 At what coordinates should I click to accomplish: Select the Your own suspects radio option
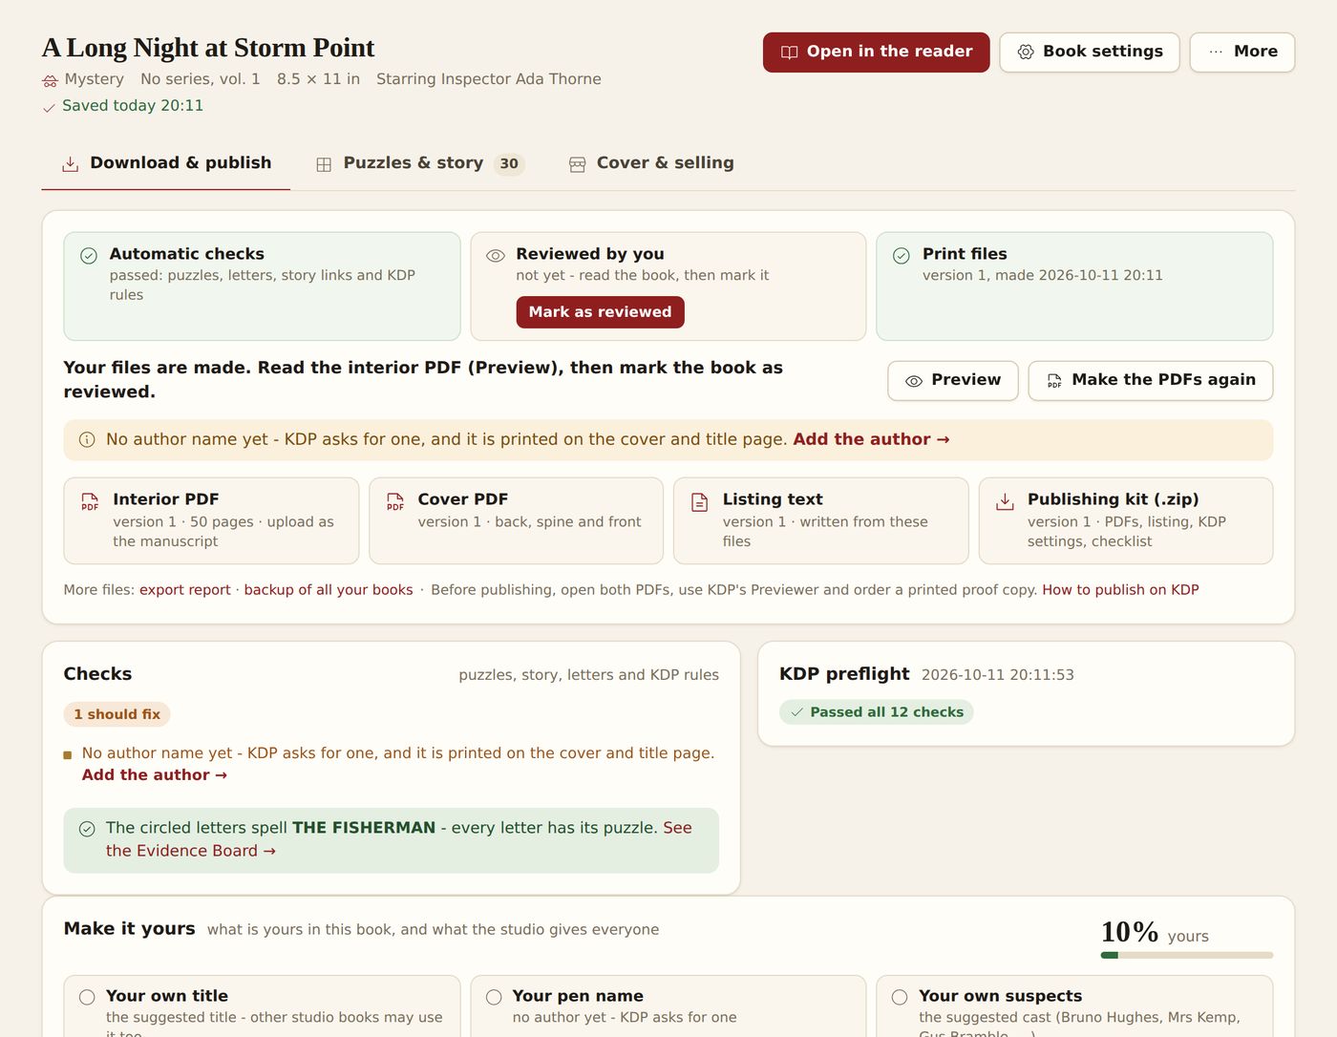coord(900,997)
